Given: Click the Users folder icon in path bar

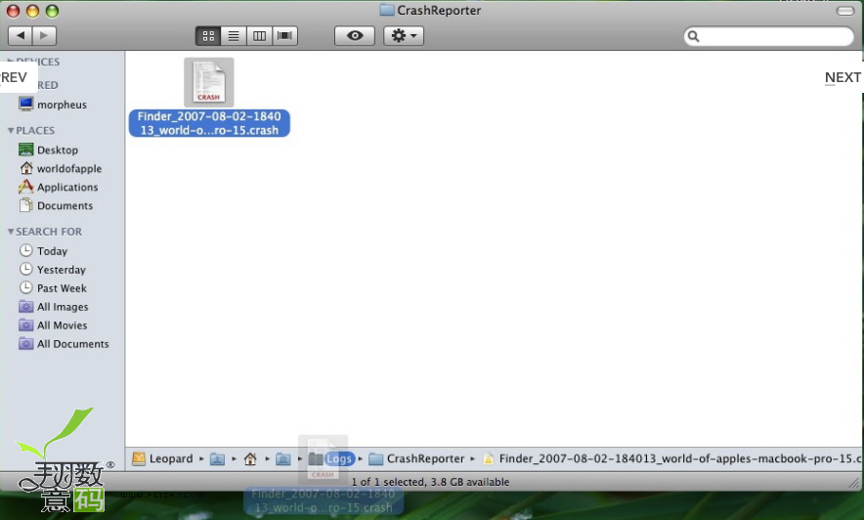Looking at the screenshot, I should tap(218, 458).
